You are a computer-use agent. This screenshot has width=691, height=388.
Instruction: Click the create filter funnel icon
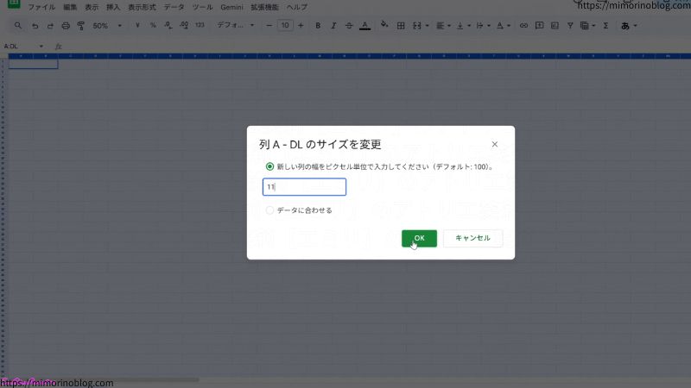coord(570,26)
